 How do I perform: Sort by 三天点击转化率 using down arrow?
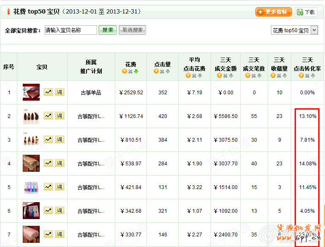pyautogui.click(x=313, y=76)
